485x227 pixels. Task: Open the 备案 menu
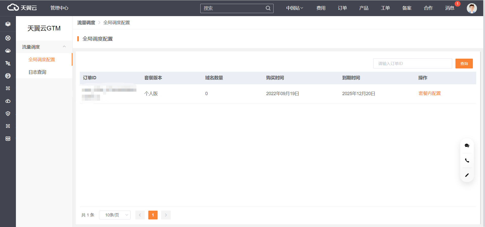(x=407, y=8)
